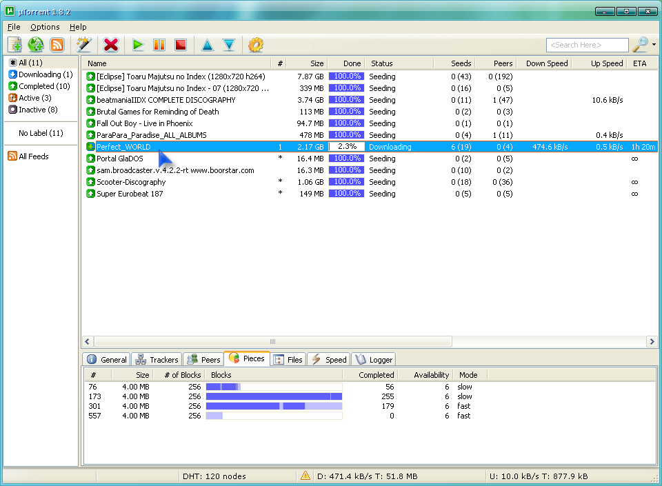The height and width of the screenshot is (486, 662).
Task: Click Perfect_WORLD 2.3% progress bar
Action: point(346,147)
